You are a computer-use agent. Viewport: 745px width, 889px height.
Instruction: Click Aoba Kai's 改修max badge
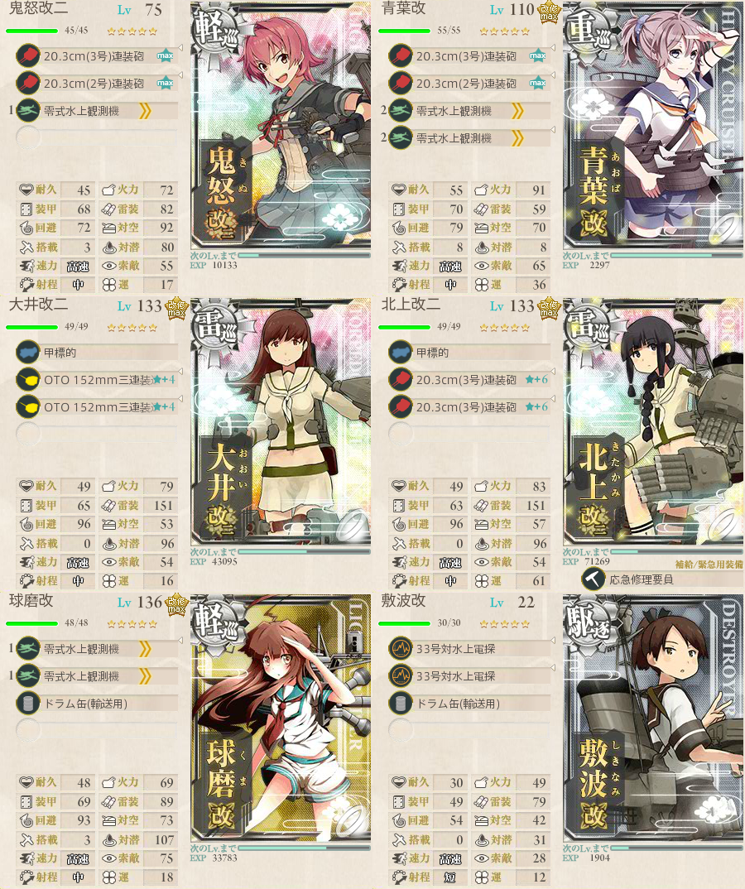[x=549, y=12]
